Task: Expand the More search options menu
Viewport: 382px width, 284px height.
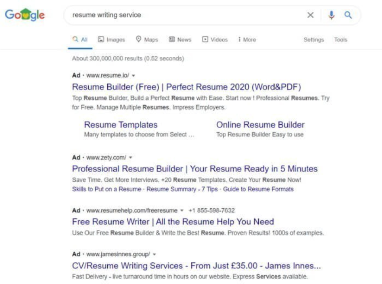Action: click(x=247, y=39)
